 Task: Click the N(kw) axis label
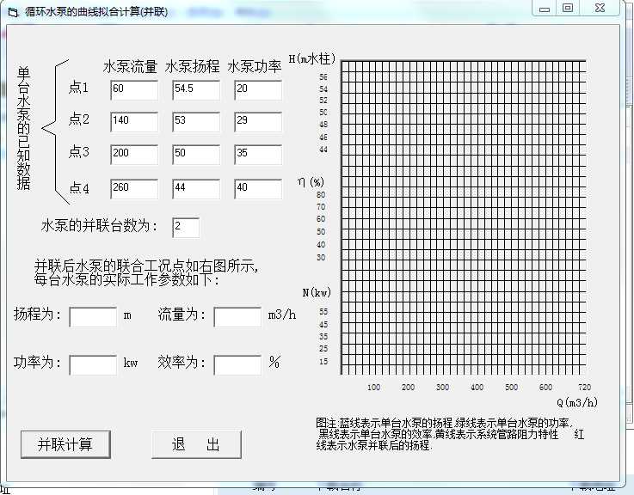pyautogui.click(x=317, y=292)
